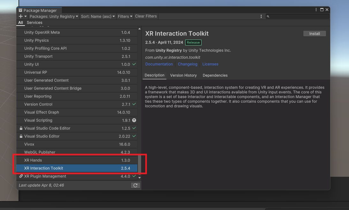Switch to the All tab
This screenshot has width=349, height=210.
tap(20, 22)
